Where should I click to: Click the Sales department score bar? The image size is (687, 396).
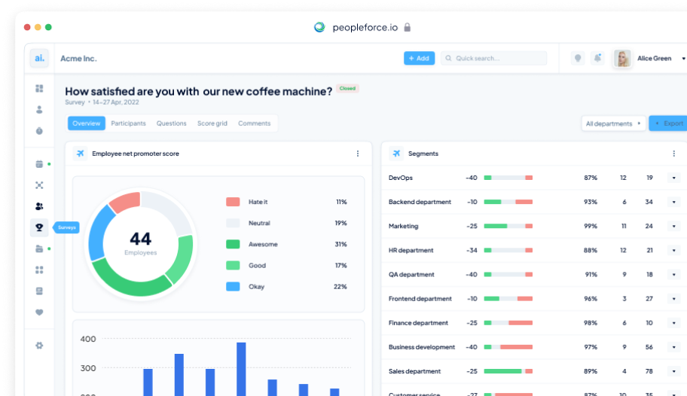pos(508,371)
